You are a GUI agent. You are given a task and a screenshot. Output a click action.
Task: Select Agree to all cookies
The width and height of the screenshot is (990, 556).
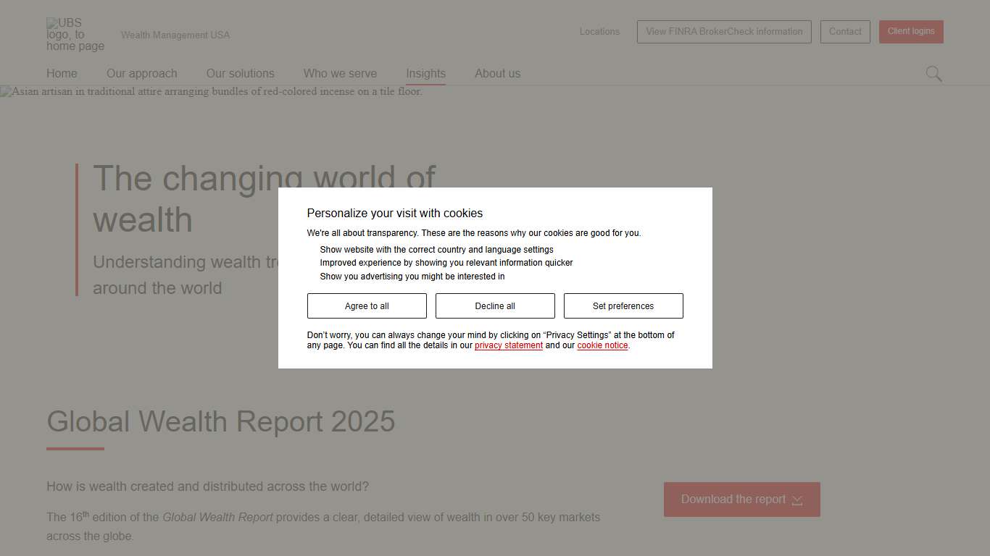pos(367,306)
